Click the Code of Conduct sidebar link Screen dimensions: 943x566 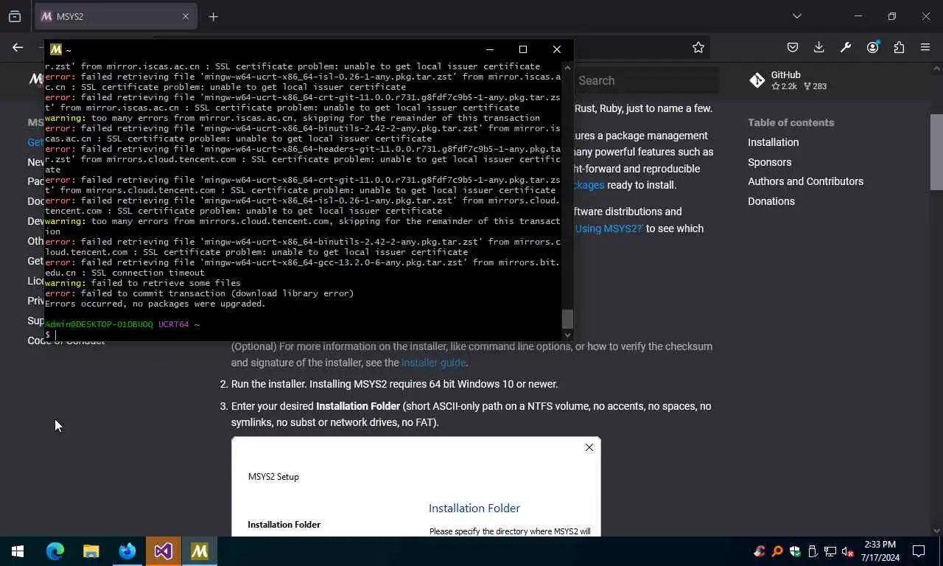[x=66, y=340]
